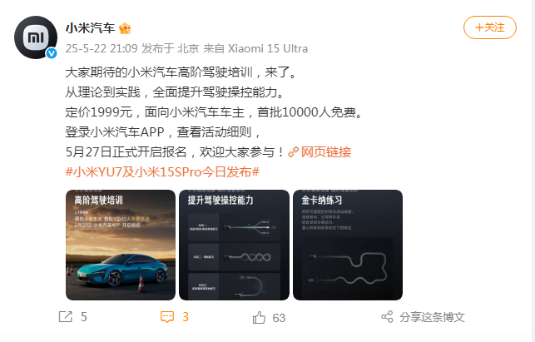Open the 小米汽车 username link
Viewport: 535px width, 342px height.
pos(90,28)
